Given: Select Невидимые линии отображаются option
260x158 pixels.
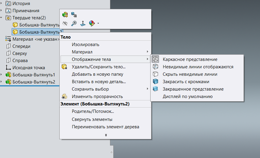Looking at the screenshot, I should pos(198,67).
